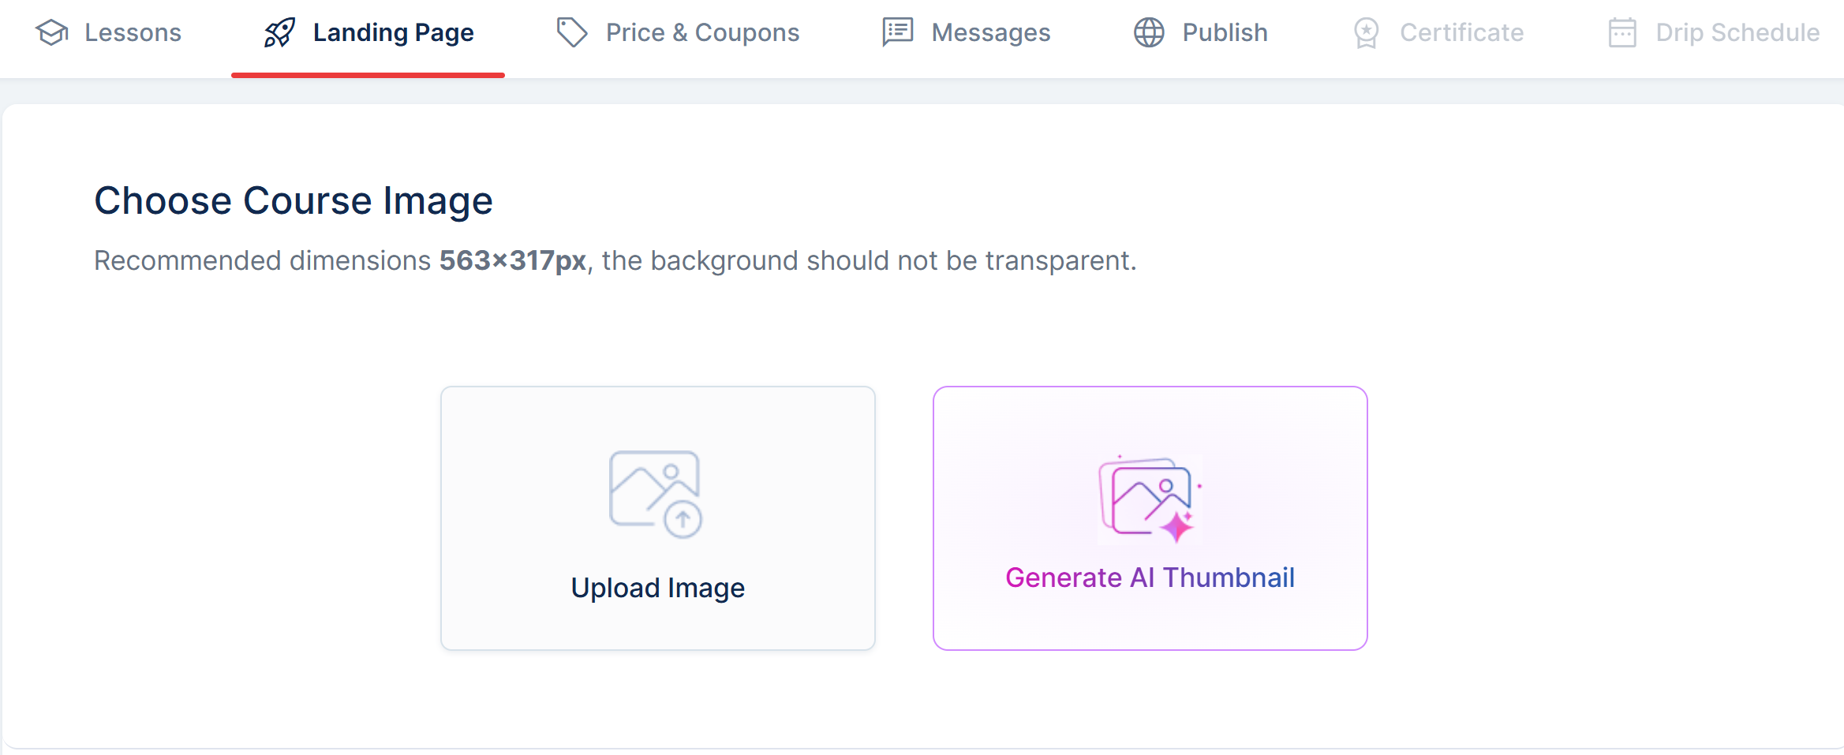Viewport: 1844px width, 755px height.
Task: Click the Upload Image text label
Action: pos(658,588)
